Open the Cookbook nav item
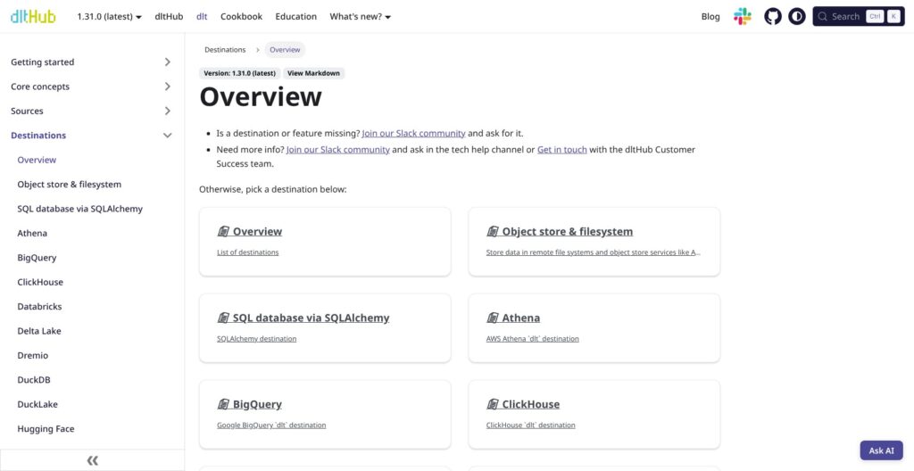Screen dimensions: 914x471 (241, 16)
